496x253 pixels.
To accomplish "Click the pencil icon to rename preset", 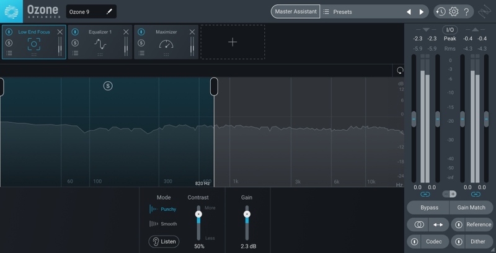I will tap(109, 12).
